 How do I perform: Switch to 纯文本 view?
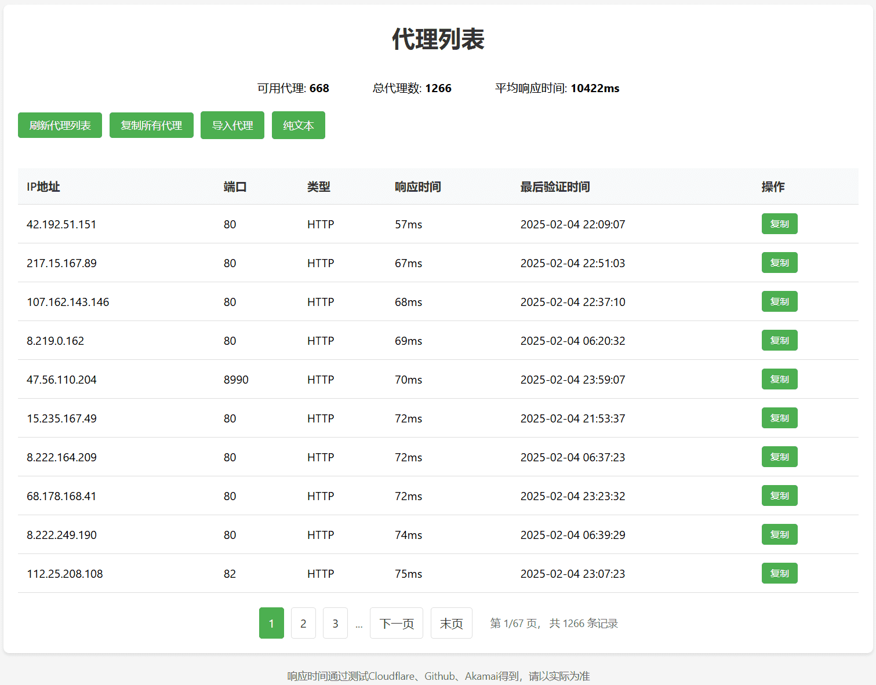(298, 125)
